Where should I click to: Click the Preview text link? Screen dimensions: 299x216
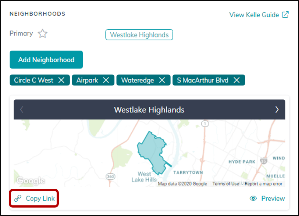(x=273, y=198)
